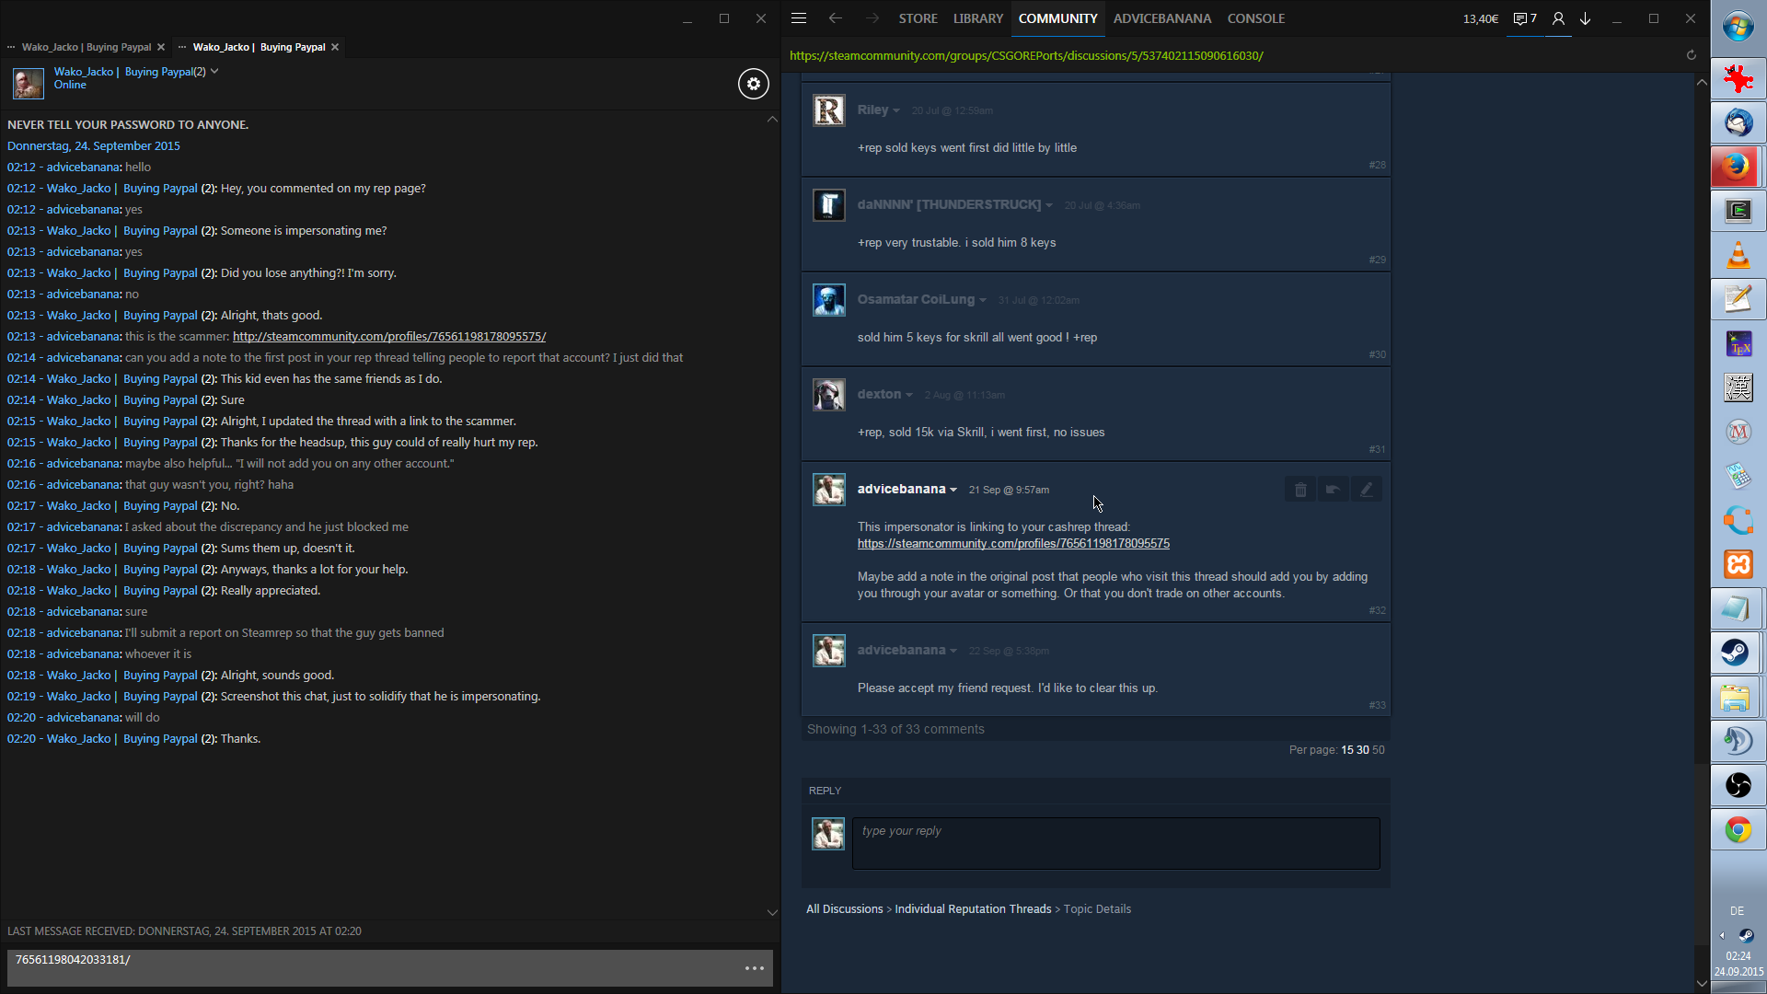Open the LIBRARY menu
This screenshot has width=1767, height=994.
[977, 18]
